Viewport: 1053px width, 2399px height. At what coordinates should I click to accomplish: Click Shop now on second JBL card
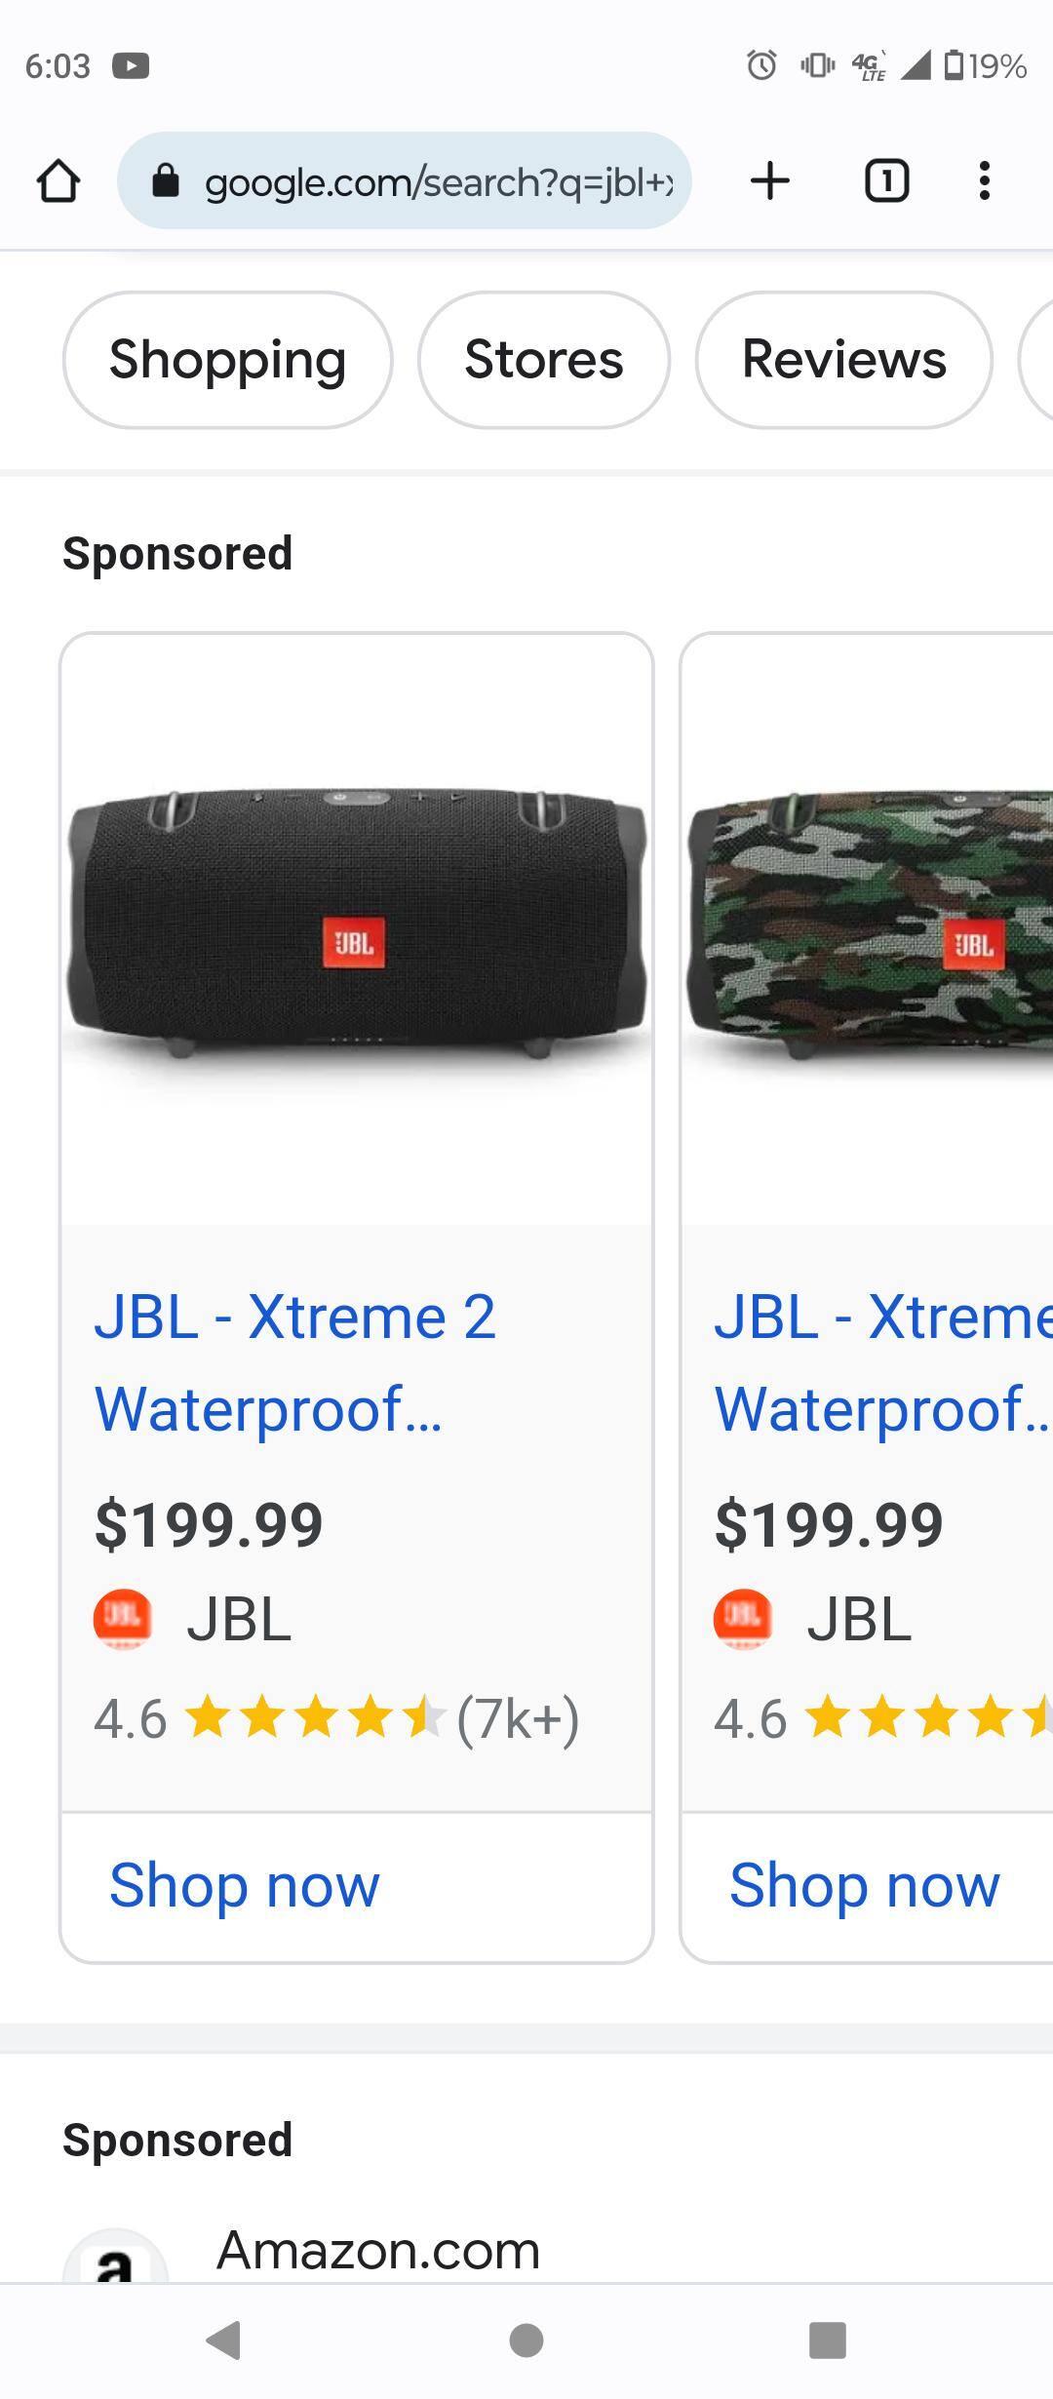pos(864,1885)
